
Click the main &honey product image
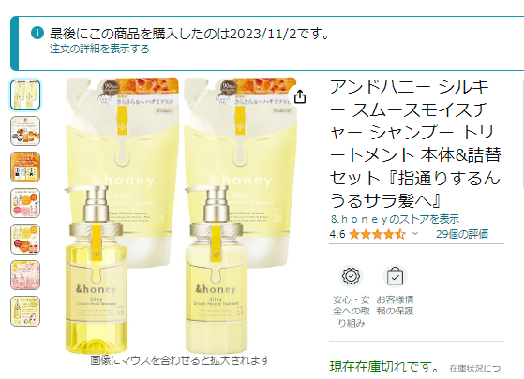tap(181, 215)
